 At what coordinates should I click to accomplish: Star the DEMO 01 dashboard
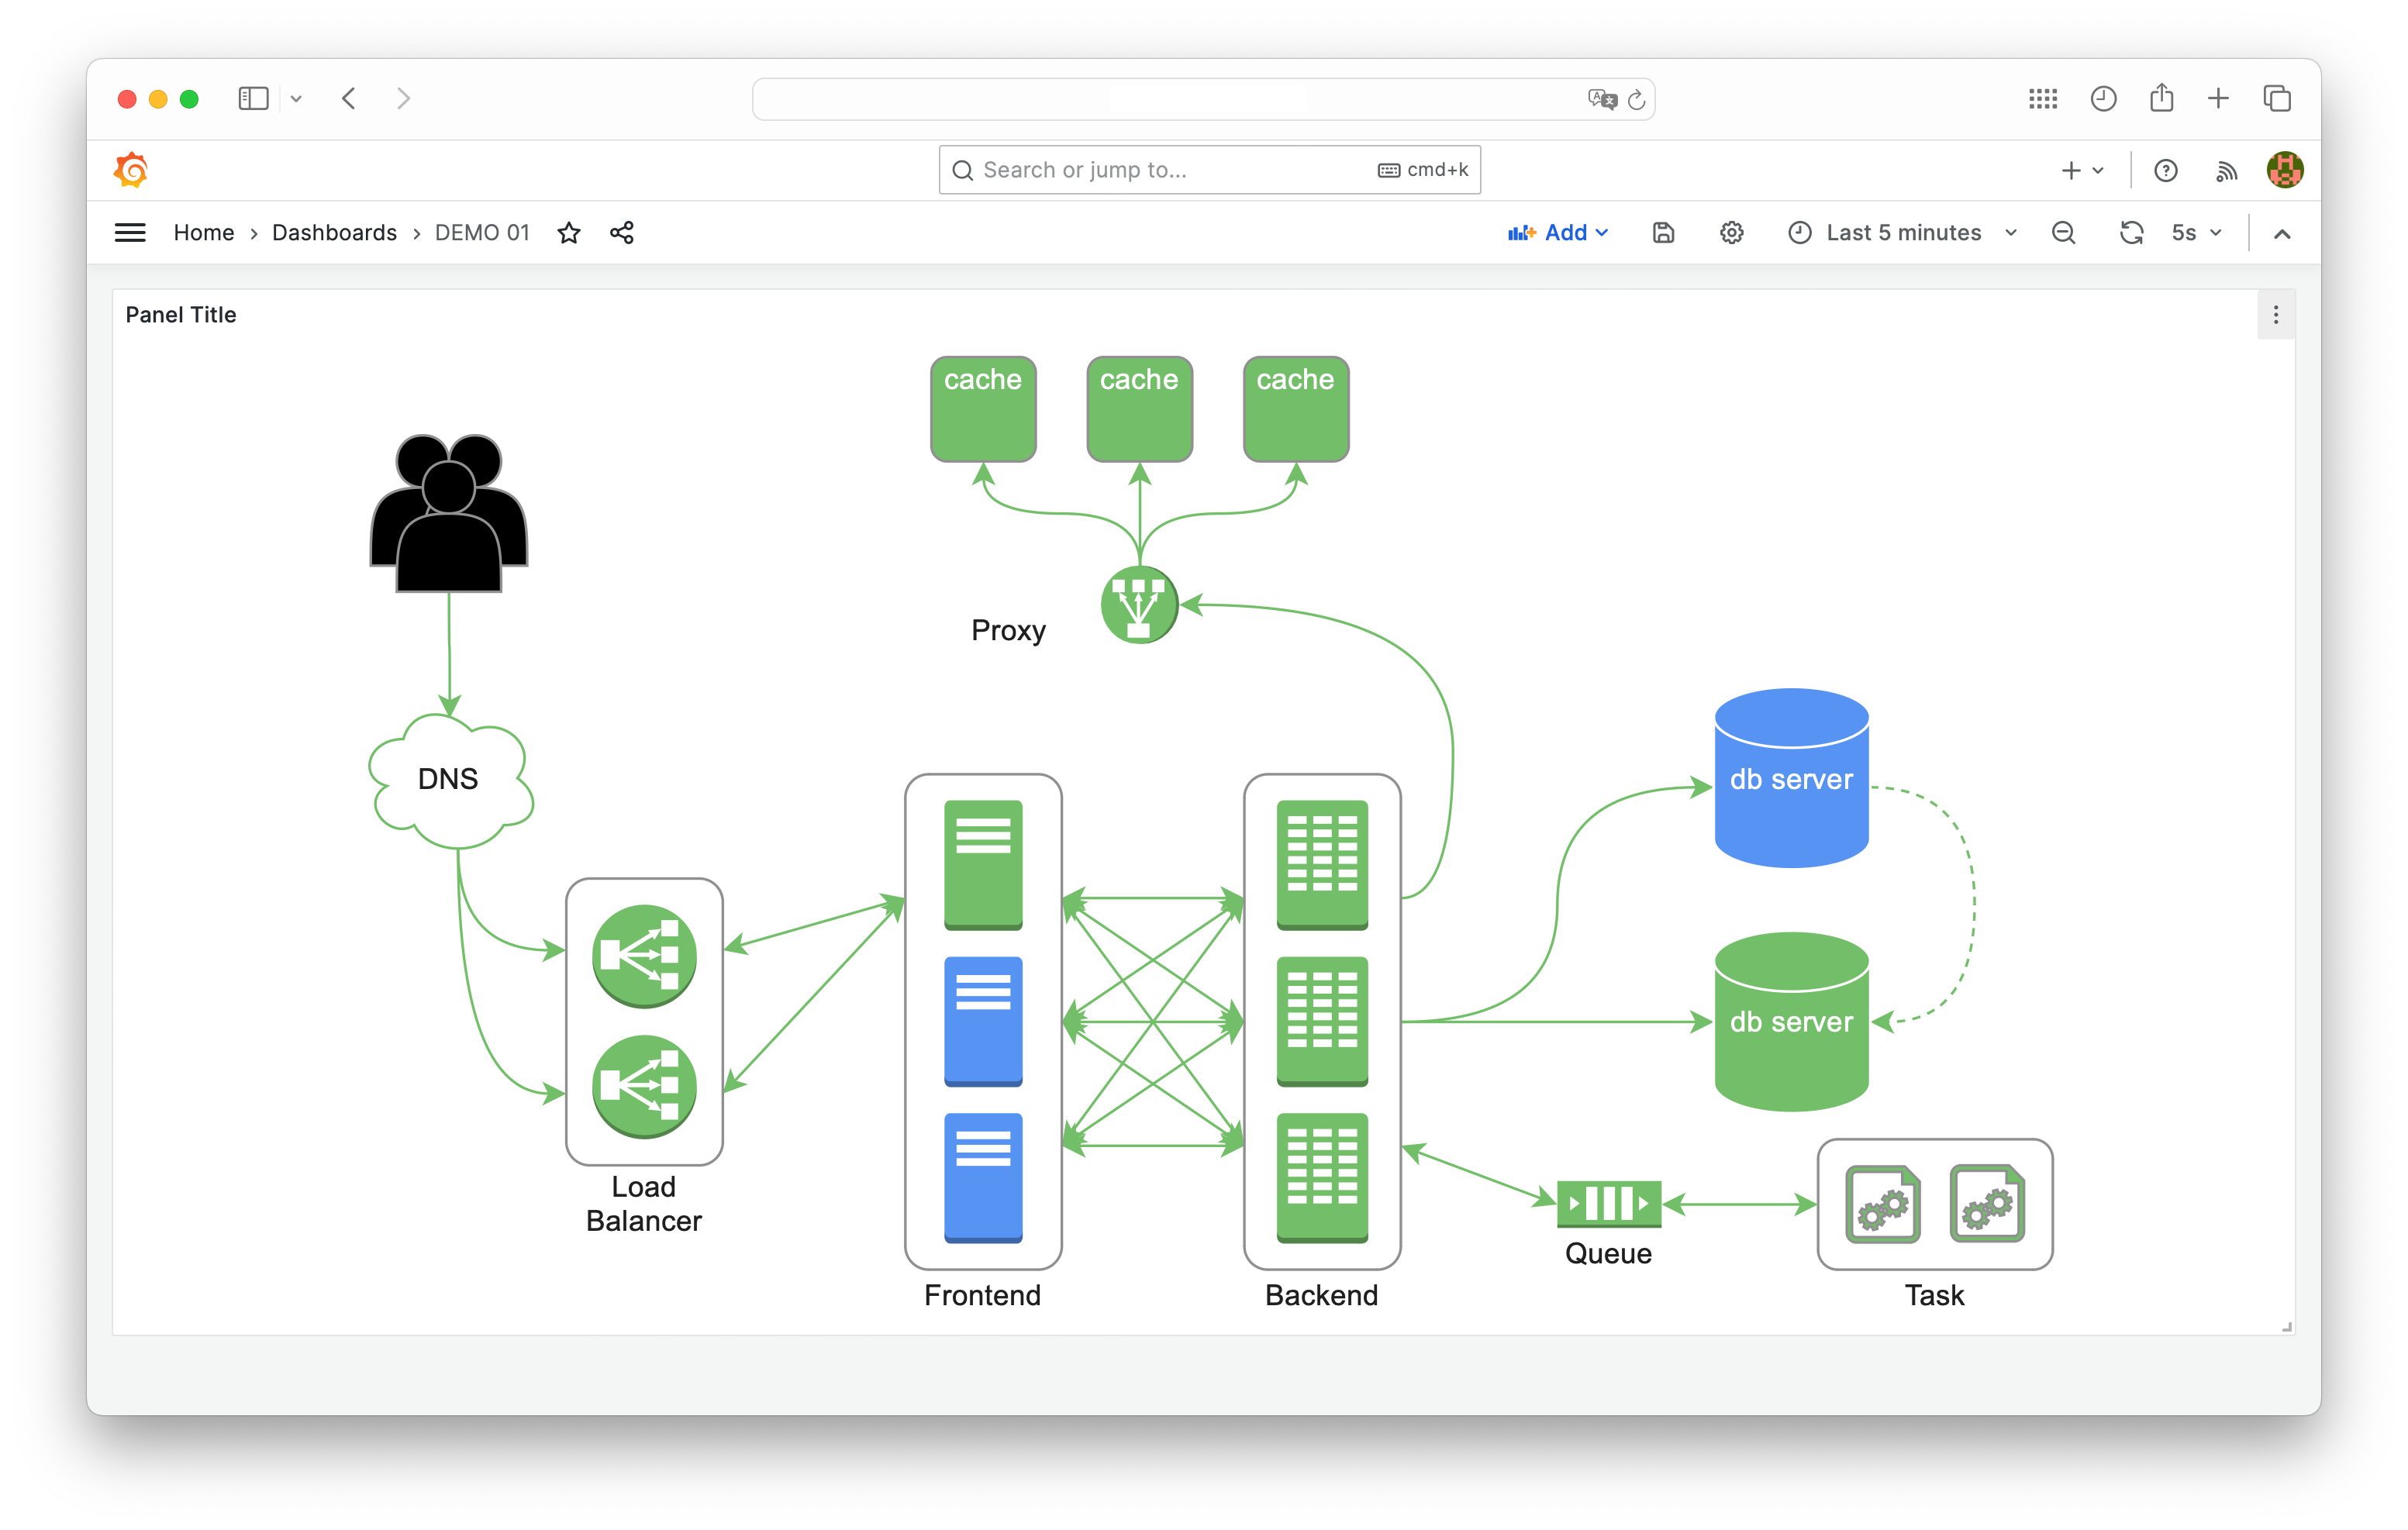[x=569, y=233]
